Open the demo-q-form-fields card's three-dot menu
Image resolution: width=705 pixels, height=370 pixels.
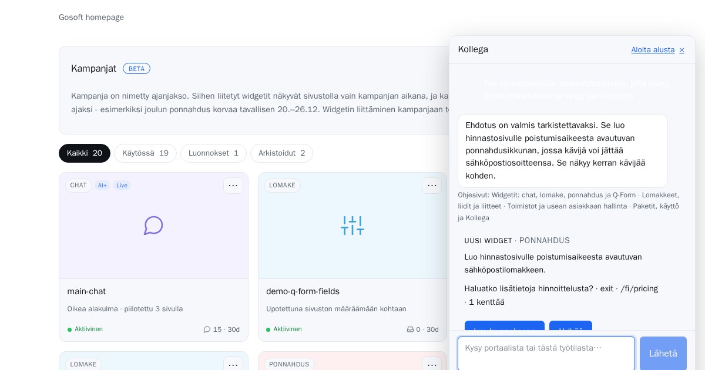432,186
